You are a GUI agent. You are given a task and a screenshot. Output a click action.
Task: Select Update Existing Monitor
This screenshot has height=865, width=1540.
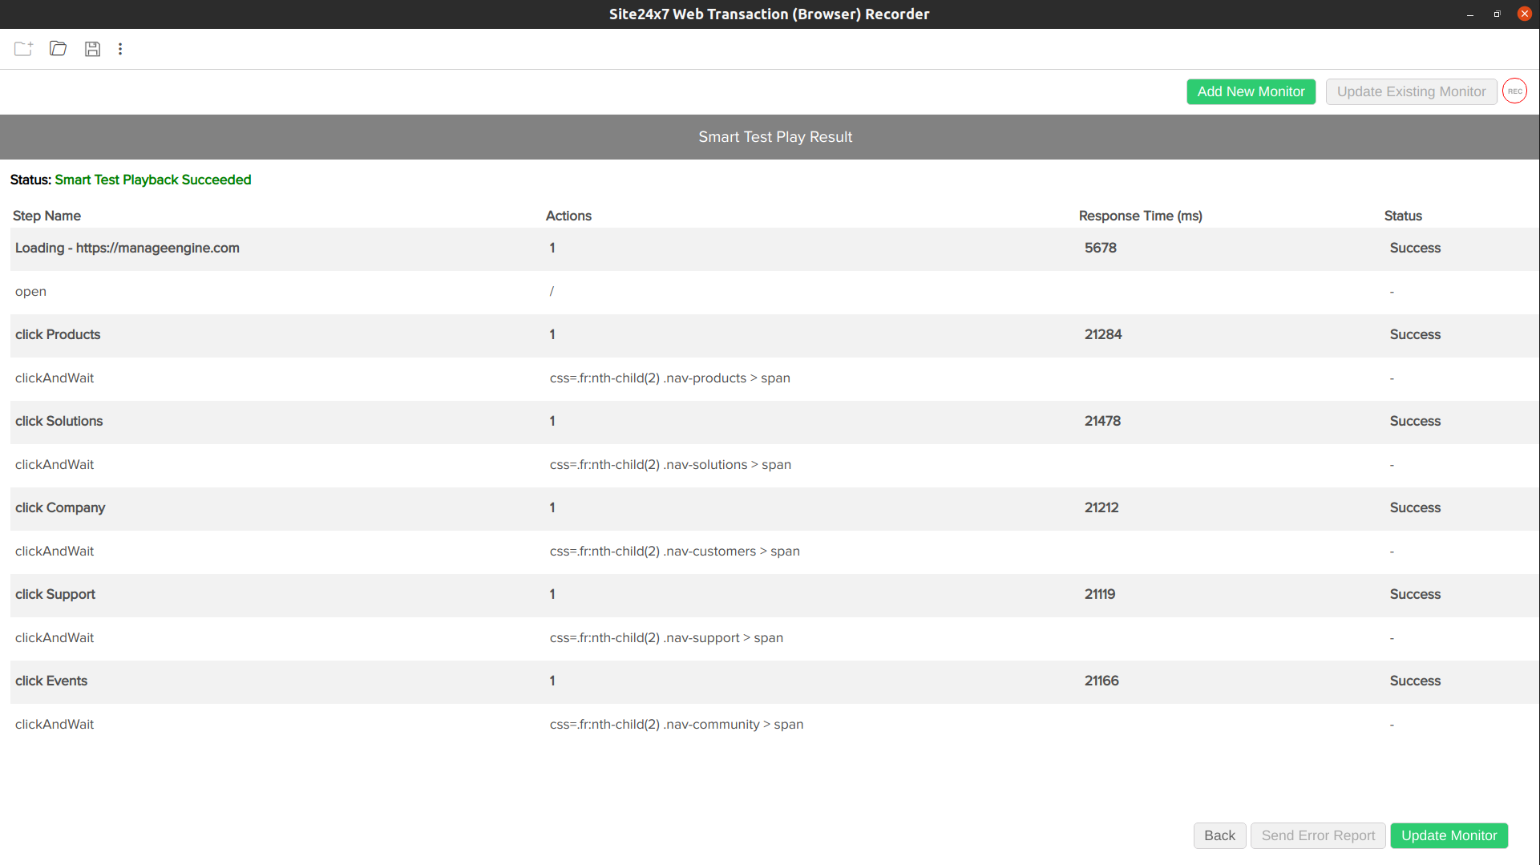(x=1411, y=91)
